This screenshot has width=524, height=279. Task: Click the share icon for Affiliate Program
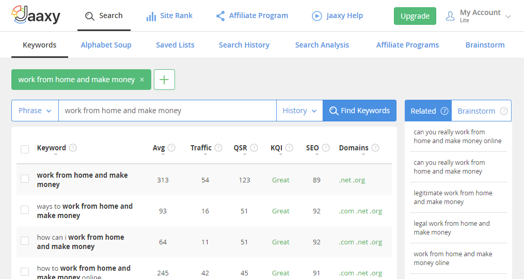(x=220, y=16)
